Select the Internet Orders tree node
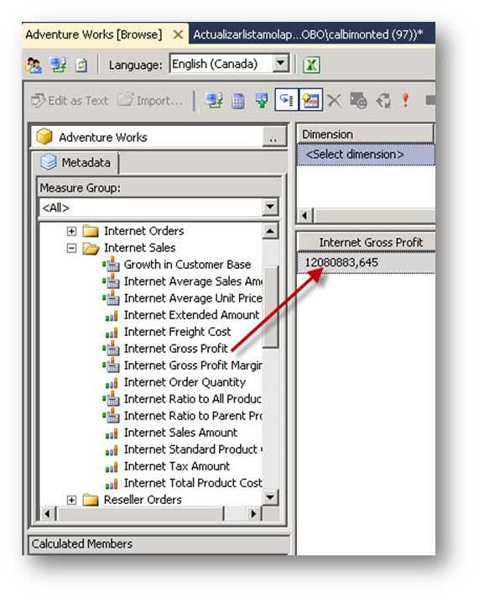The width and height of the screenshot is (479, 599). (143, 231)
